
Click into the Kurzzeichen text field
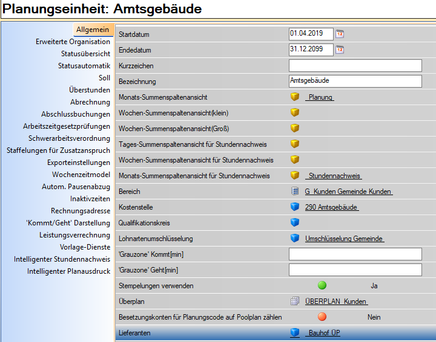(355, 65)
